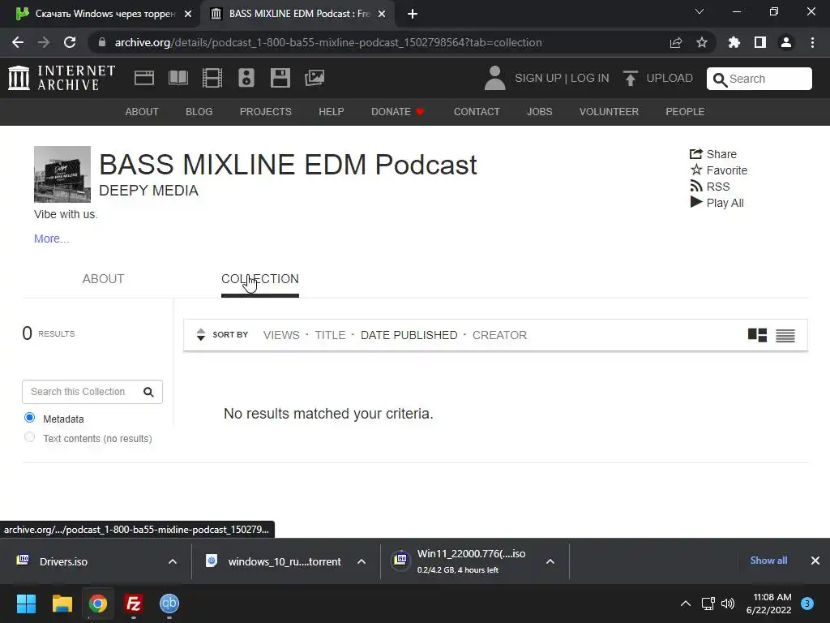
Task: Click the share page icon in the address bar
Action: coord(676,42)
